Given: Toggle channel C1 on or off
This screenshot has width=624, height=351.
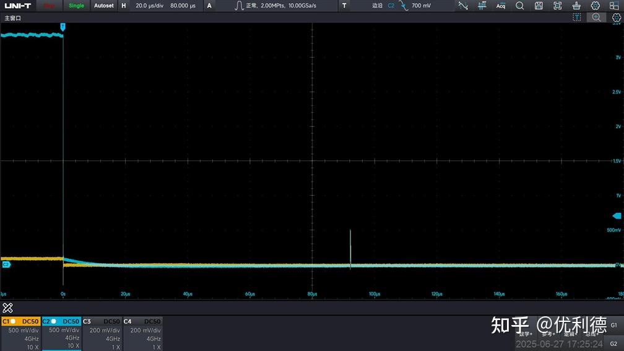Looking at the screenshot, I should point(20,321).
